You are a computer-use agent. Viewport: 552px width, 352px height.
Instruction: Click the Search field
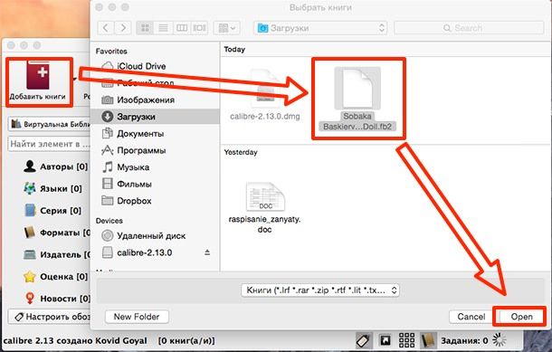click(x=469, y=28)
